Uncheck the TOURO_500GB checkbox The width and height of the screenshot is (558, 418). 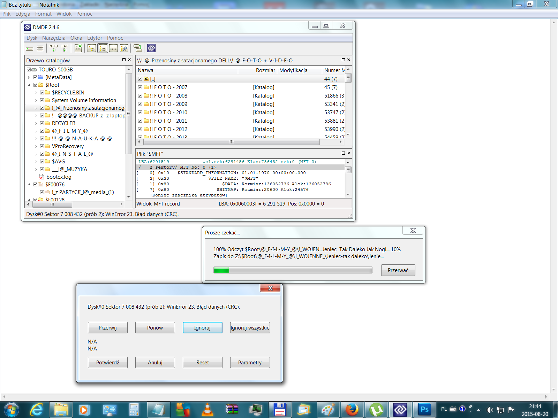point(29,70)
